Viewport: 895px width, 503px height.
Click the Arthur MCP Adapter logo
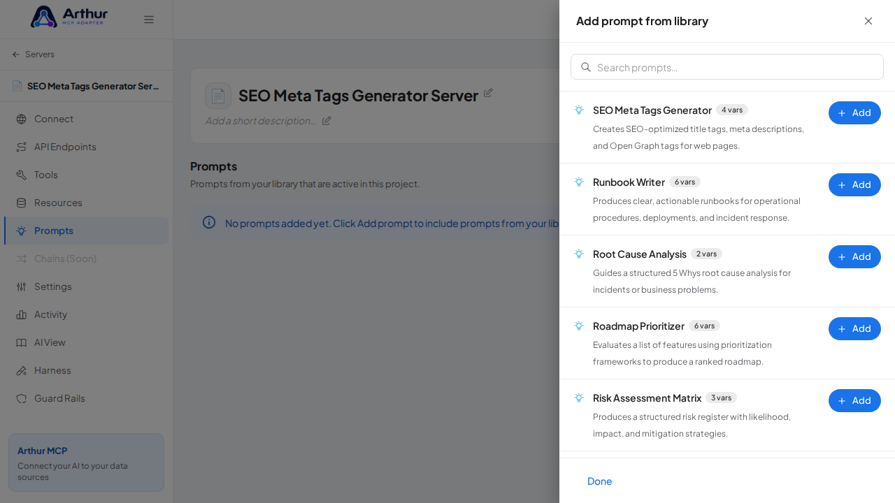69,17
